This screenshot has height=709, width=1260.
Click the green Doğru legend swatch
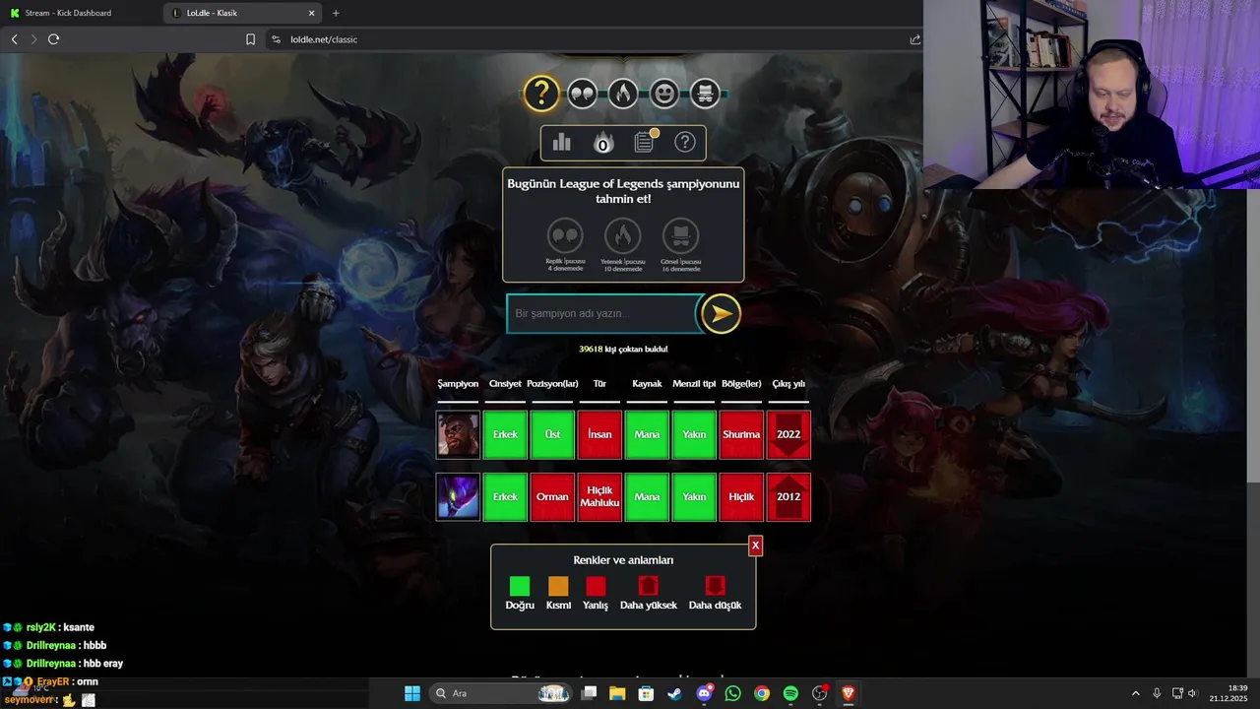(x=520, y=587)
